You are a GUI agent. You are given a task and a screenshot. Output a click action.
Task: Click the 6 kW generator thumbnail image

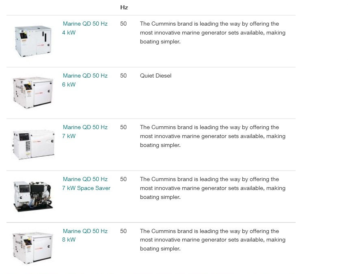click(x=33, y=93)
